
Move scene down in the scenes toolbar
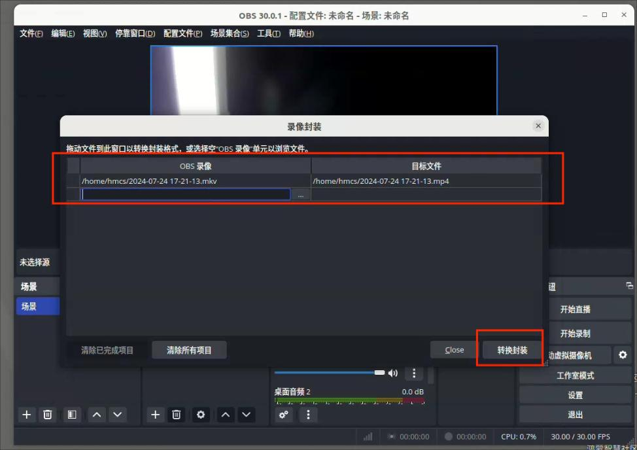click(x=118, y=415)
